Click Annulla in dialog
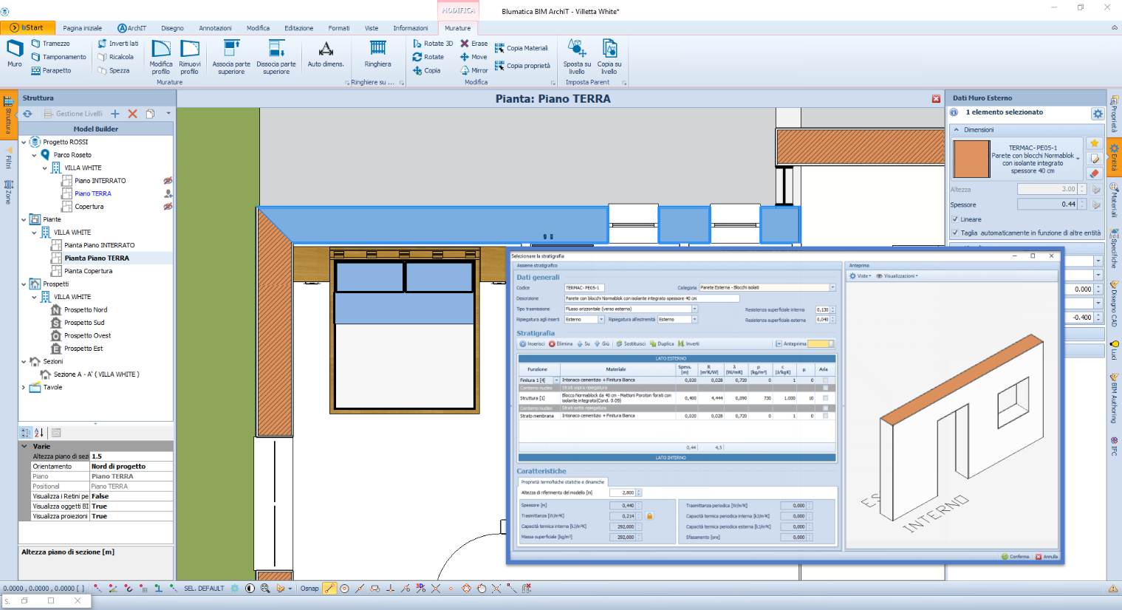This screenshot has width=1122, height=610. 1047,557
